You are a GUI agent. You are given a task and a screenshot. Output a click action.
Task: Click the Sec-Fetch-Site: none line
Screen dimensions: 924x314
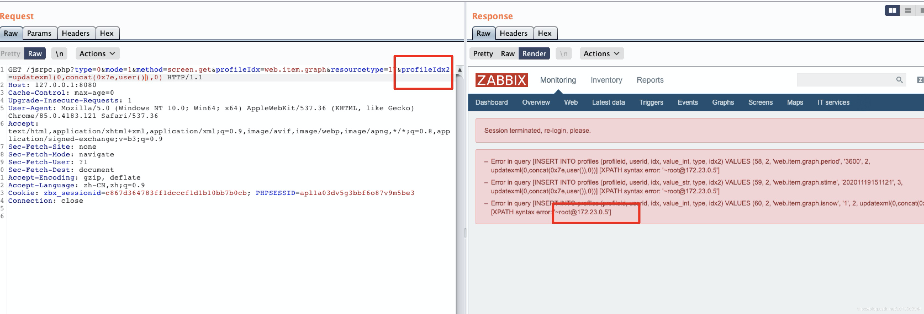[x=52, y=147]
